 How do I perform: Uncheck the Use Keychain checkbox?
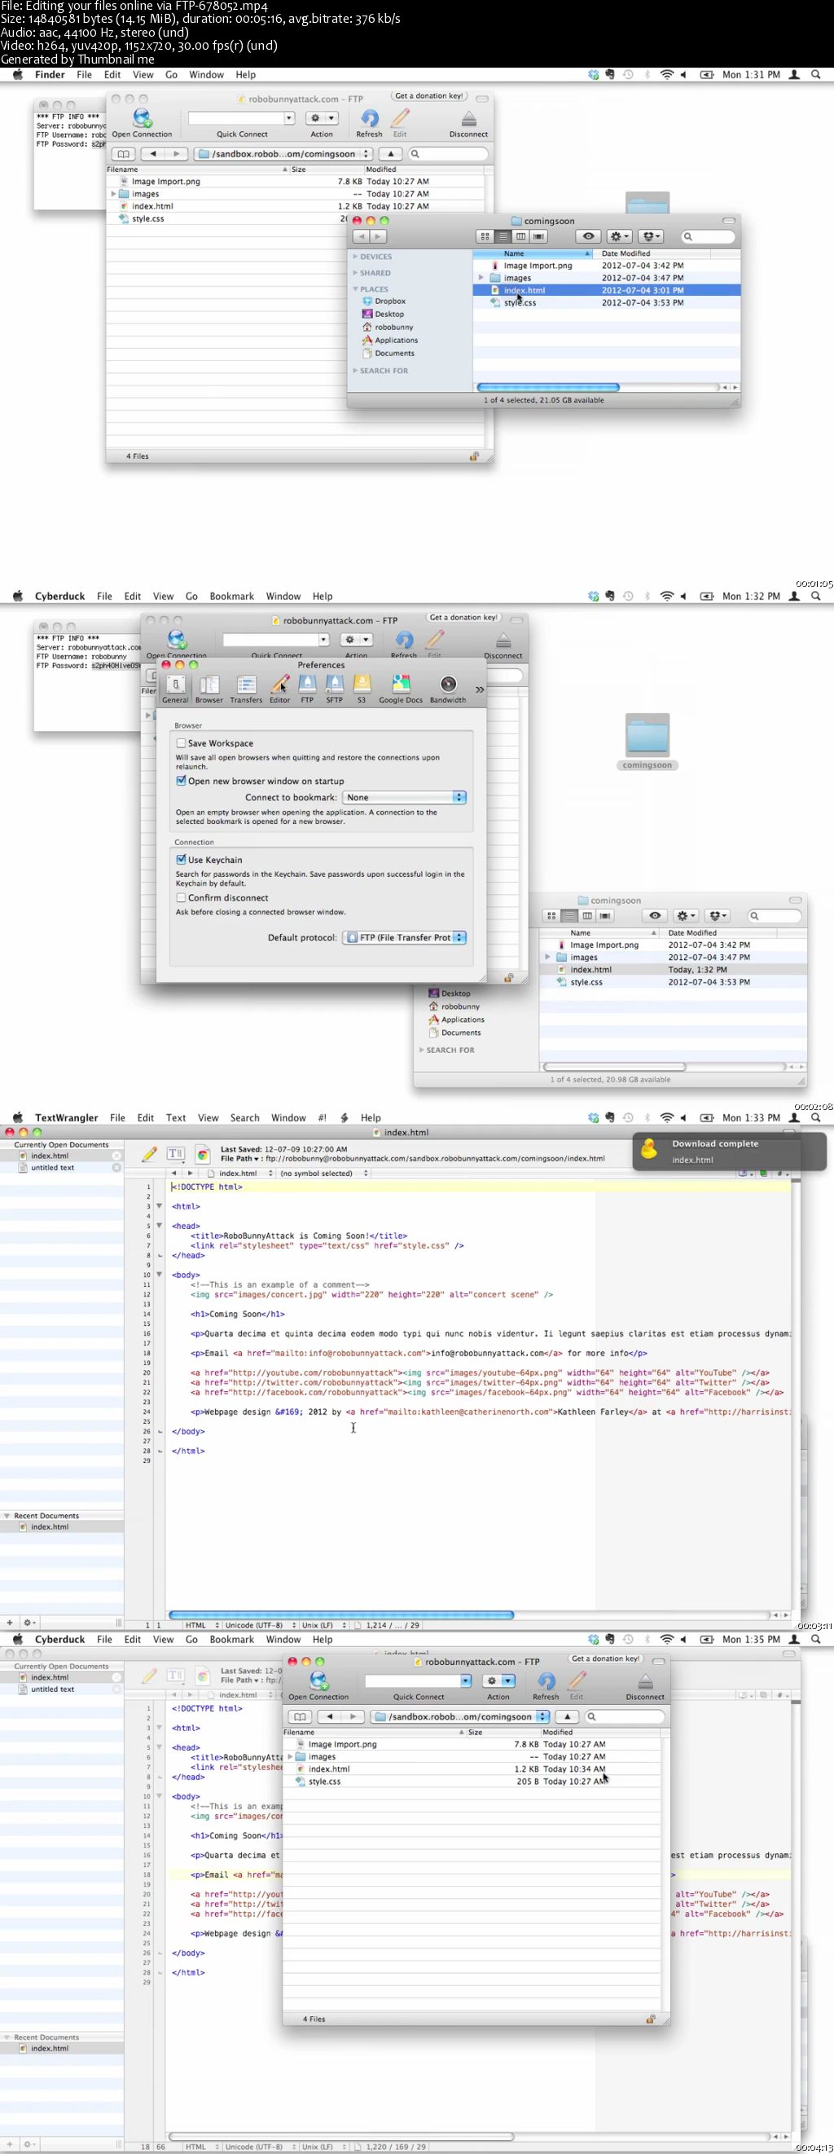pos(181,859)
